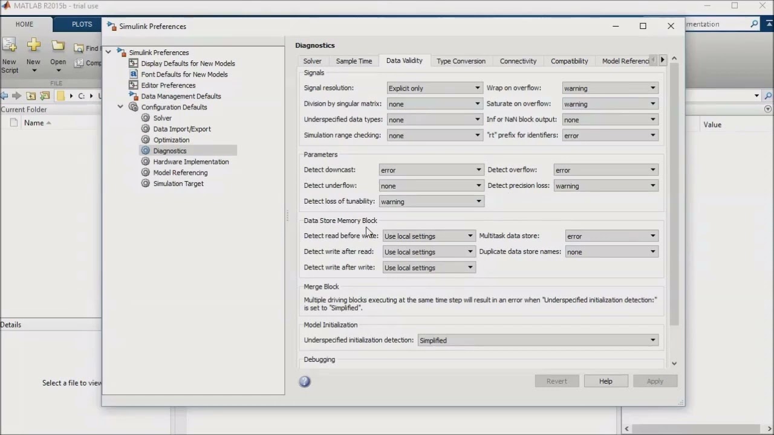Collapse the Configuration Defaults tree node
Image resolution: width=774 pixels, height=435 pixels.
tap(120, 107)
